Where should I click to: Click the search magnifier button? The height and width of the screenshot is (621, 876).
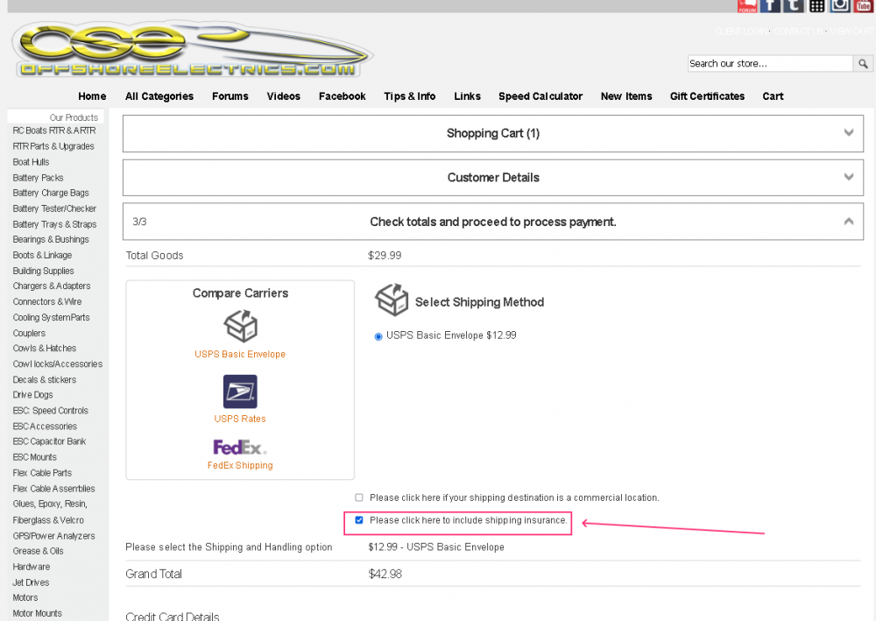coord(863,64)
